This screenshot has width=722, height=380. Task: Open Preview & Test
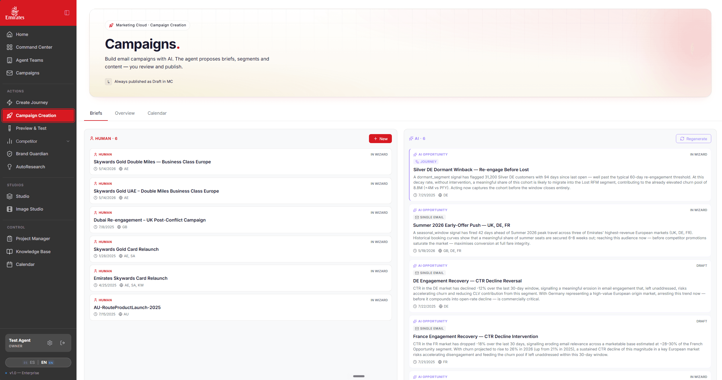(38, 128)
